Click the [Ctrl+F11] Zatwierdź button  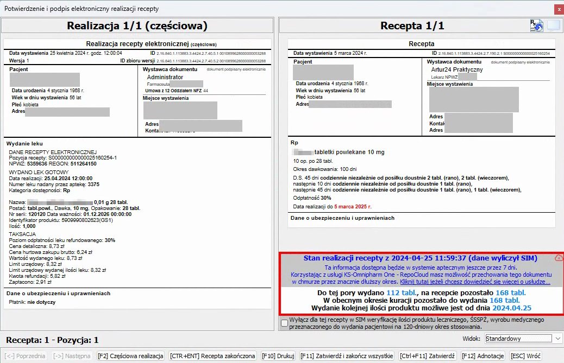[427, 356]
